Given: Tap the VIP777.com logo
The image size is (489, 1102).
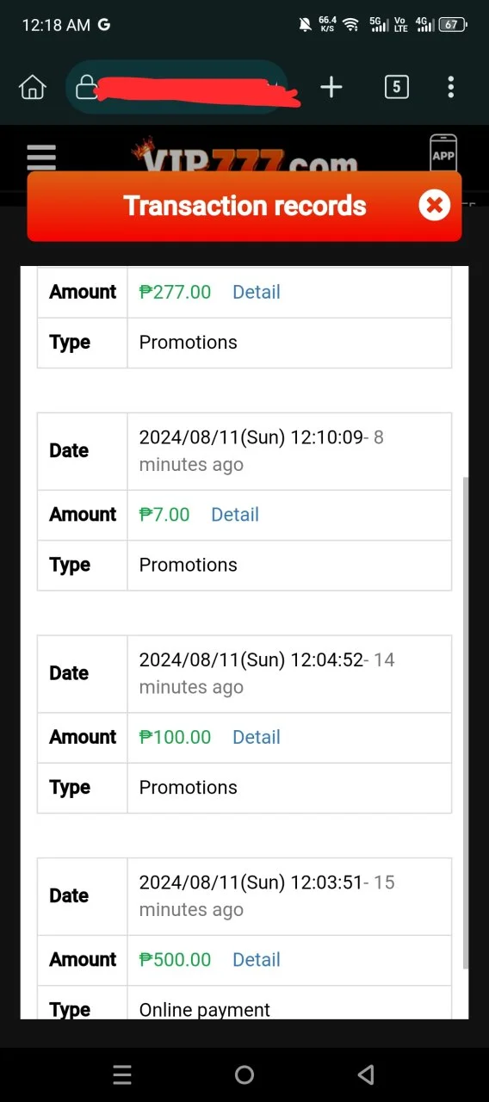Looking at the screenshot, I should pos(244,158).
